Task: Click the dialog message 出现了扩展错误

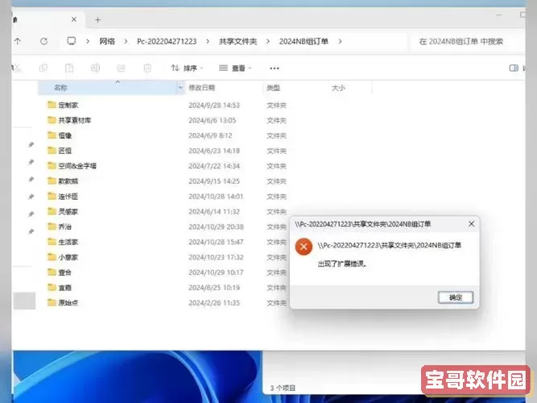Action: coord(342,264)
